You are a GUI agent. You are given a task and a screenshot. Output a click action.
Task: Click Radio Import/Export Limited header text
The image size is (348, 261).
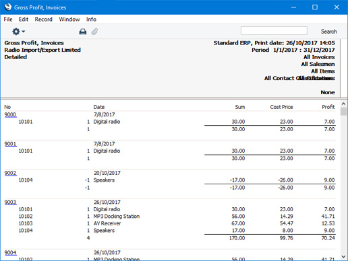[42, 50]
